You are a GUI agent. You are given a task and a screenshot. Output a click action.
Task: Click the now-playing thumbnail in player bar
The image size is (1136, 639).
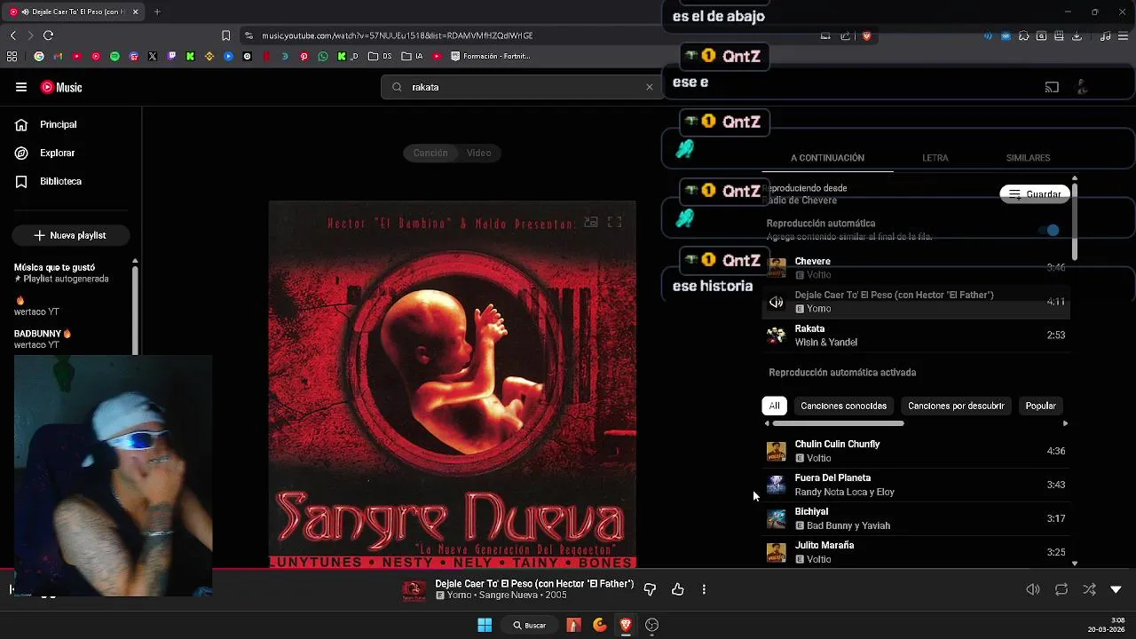coord(414,590)
